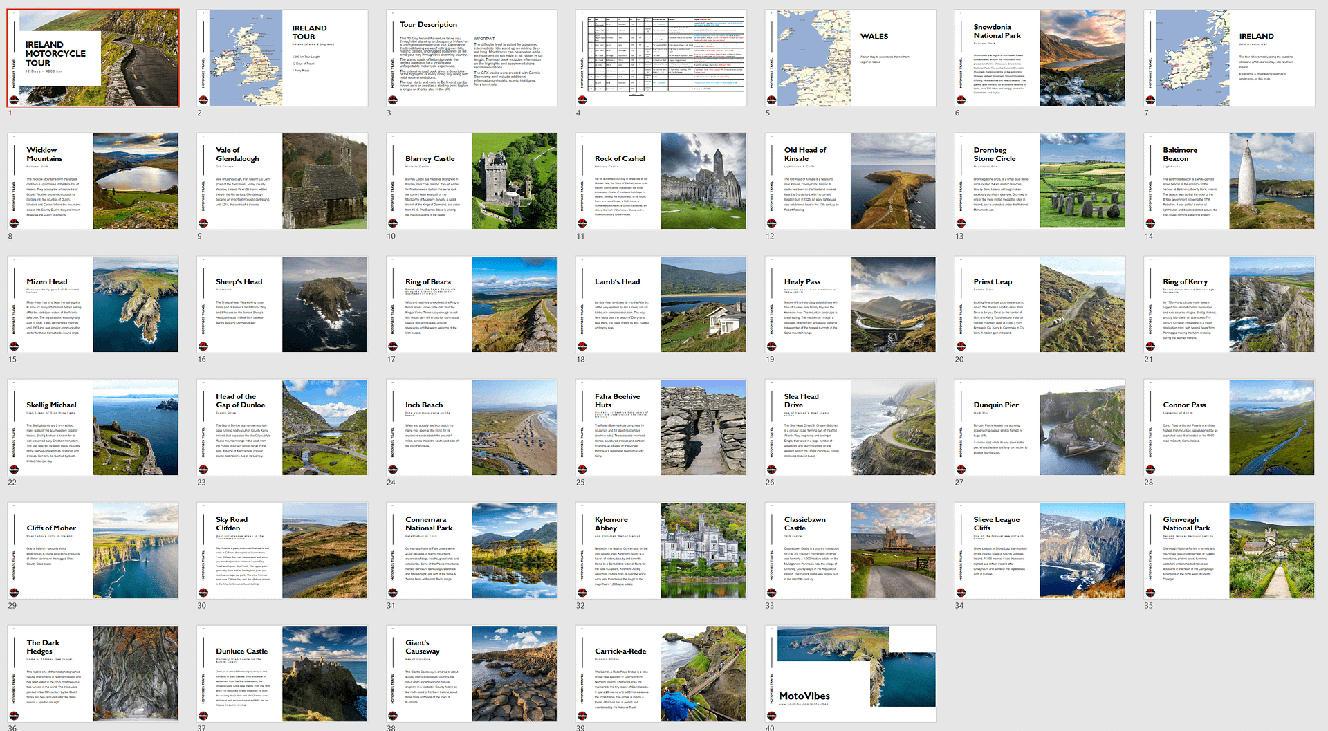
Task: Select the itinerary table slide 4
Action: (661, 58)
